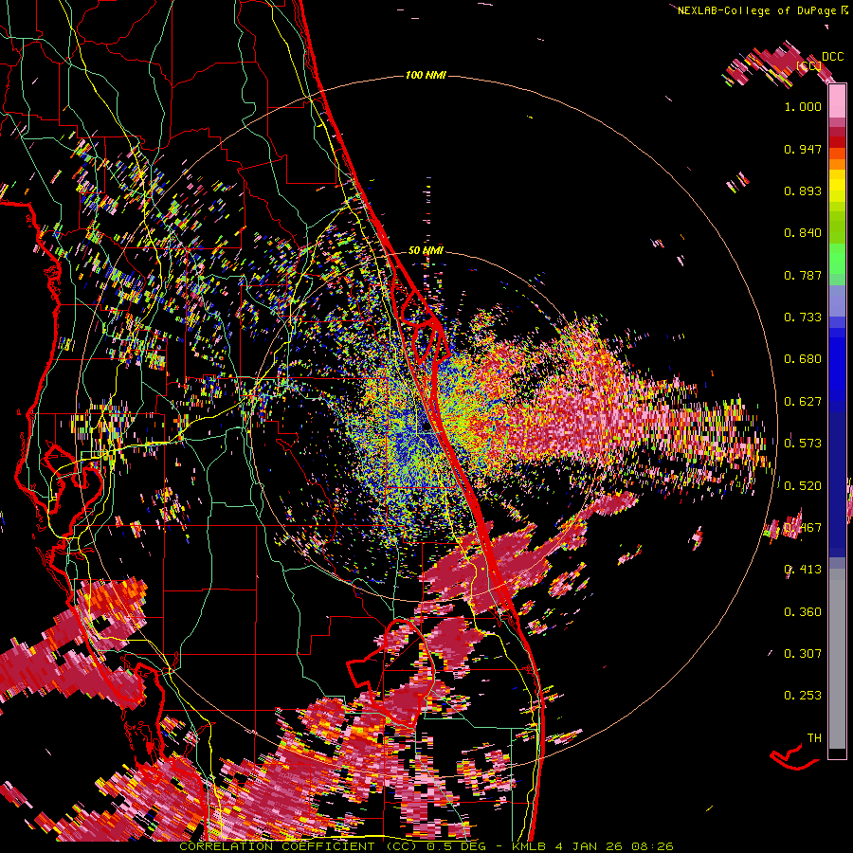This screenshot has height=853, width=853.
Task: Select the 0.413 scale value
Action: [803, 570]
